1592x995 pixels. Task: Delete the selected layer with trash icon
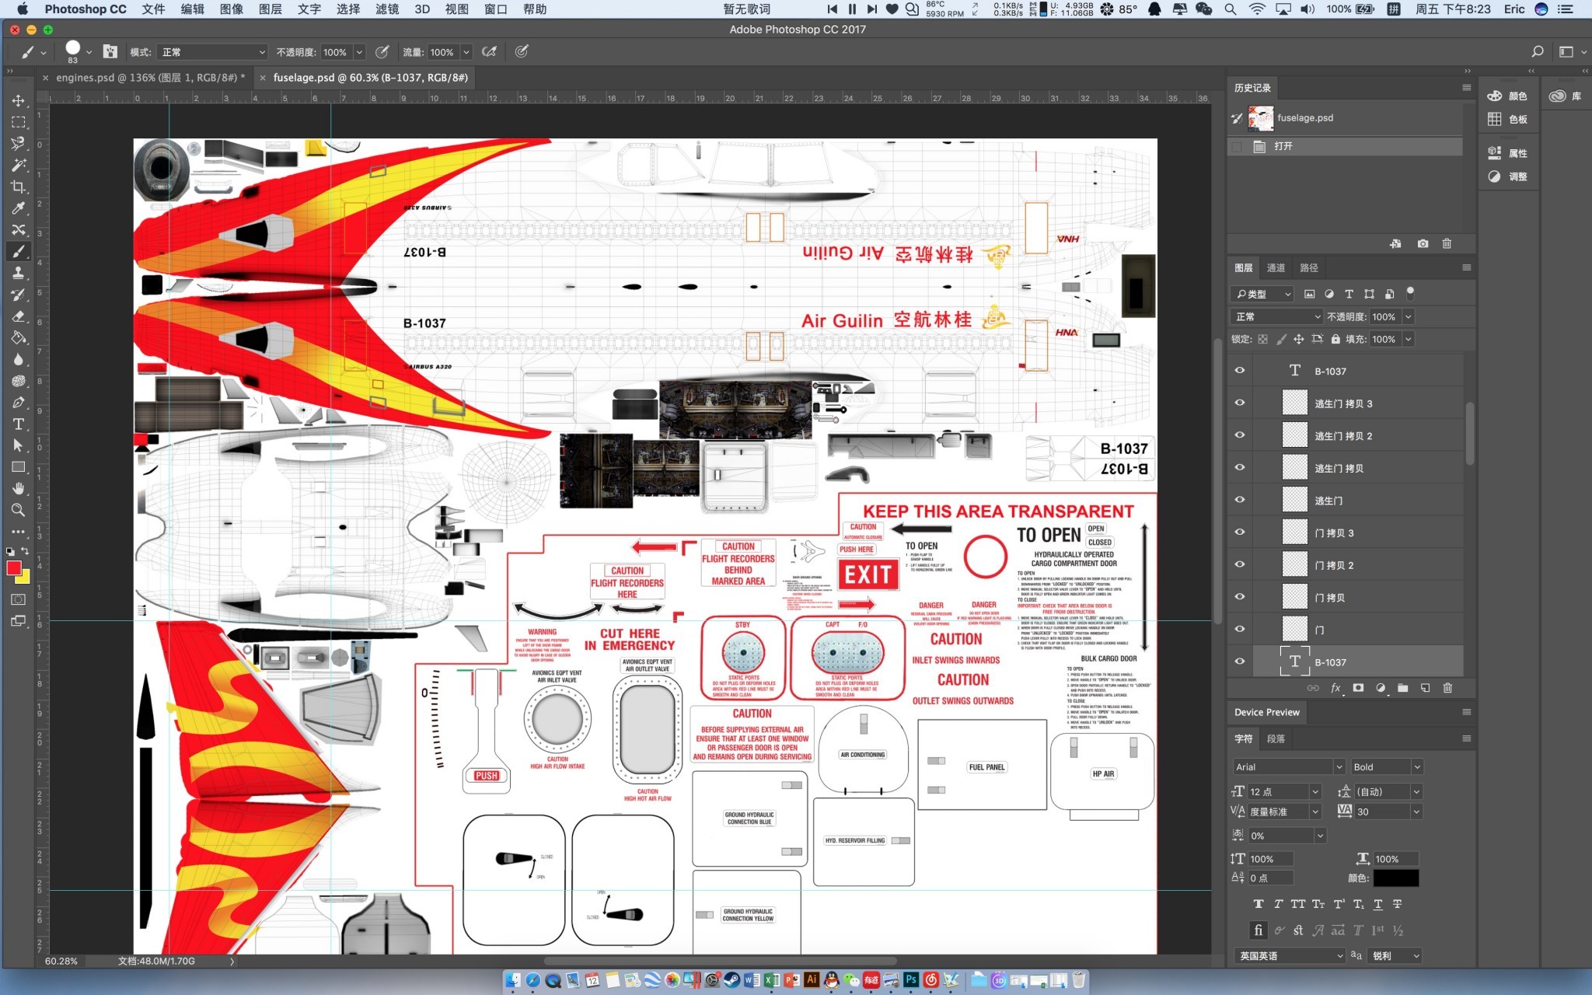(1447, 688)
